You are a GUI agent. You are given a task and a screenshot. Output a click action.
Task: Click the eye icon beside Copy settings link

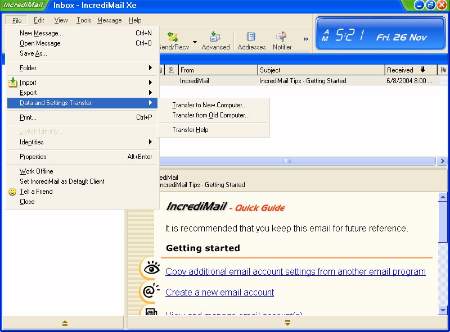[x=150, y=269]
